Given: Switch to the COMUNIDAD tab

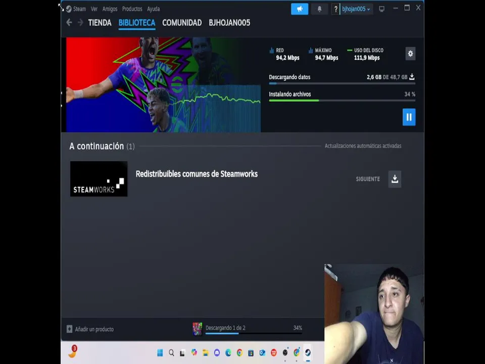Looking at the screenshot, I should click(182, 23).
